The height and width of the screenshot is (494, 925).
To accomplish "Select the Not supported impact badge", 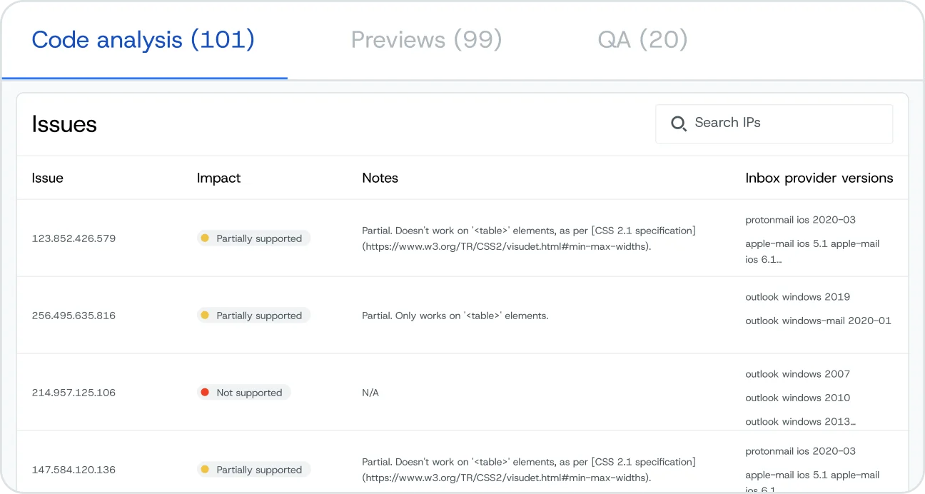I will tap(244, 393).
